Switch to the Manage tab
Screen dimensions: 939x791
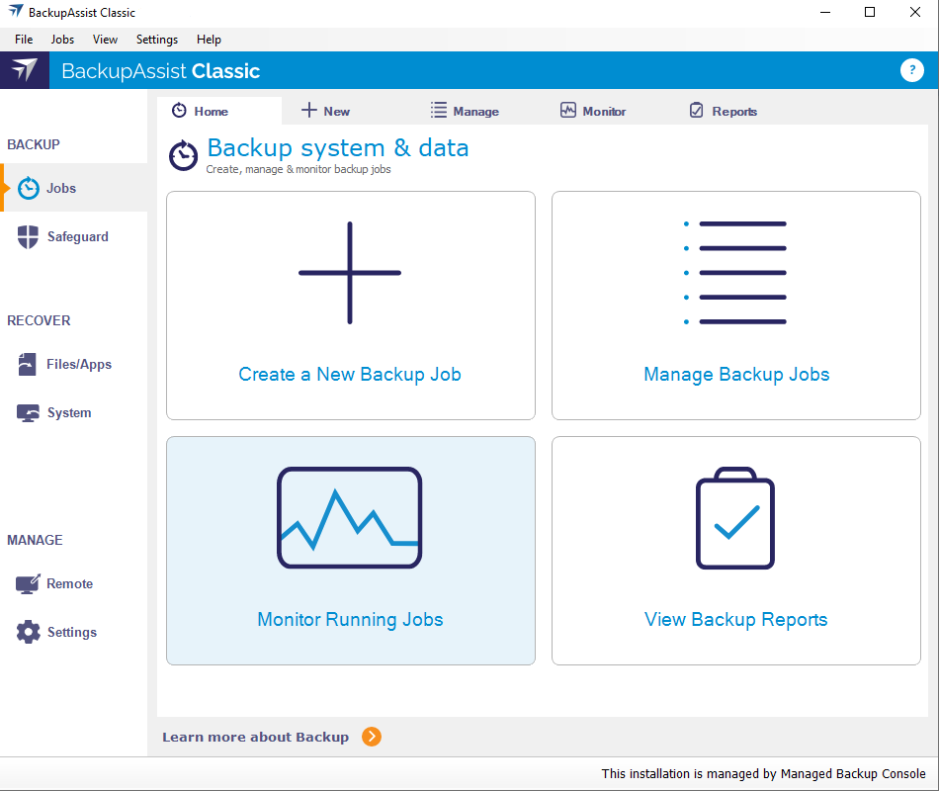tap(477, 111)
